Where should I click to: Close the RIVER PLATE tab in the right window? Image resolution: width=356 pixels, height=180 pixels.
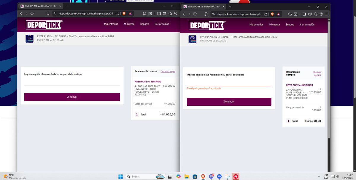[x=223, y=7]
